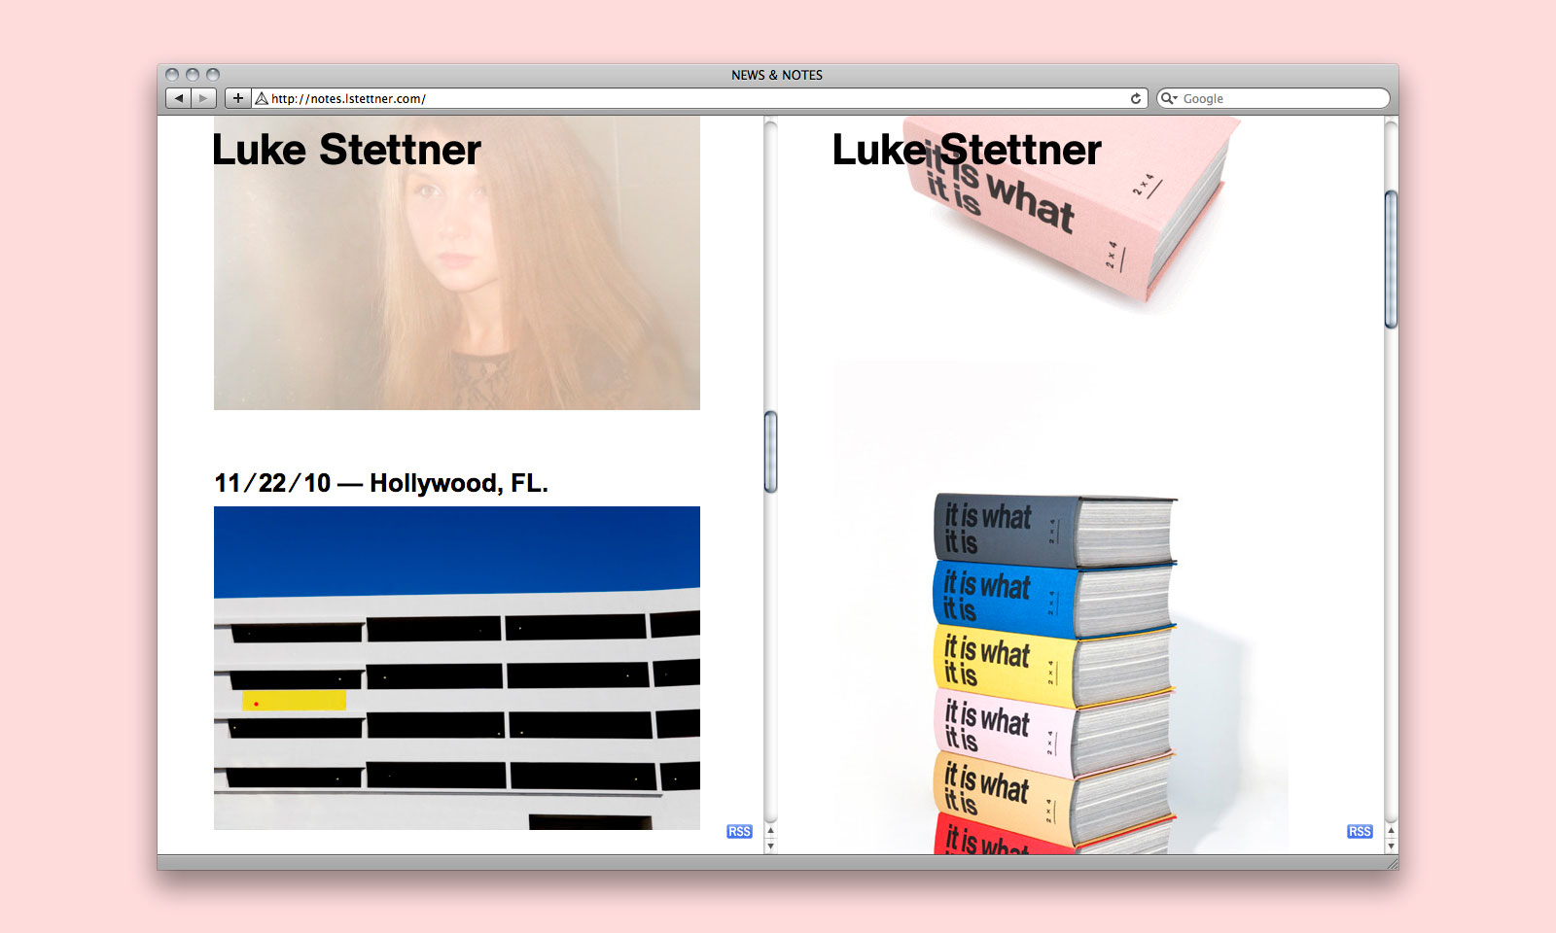1556x933 pixels.
Task: Click the browser Forward arrow button
Action: click(x=203, y=98)
